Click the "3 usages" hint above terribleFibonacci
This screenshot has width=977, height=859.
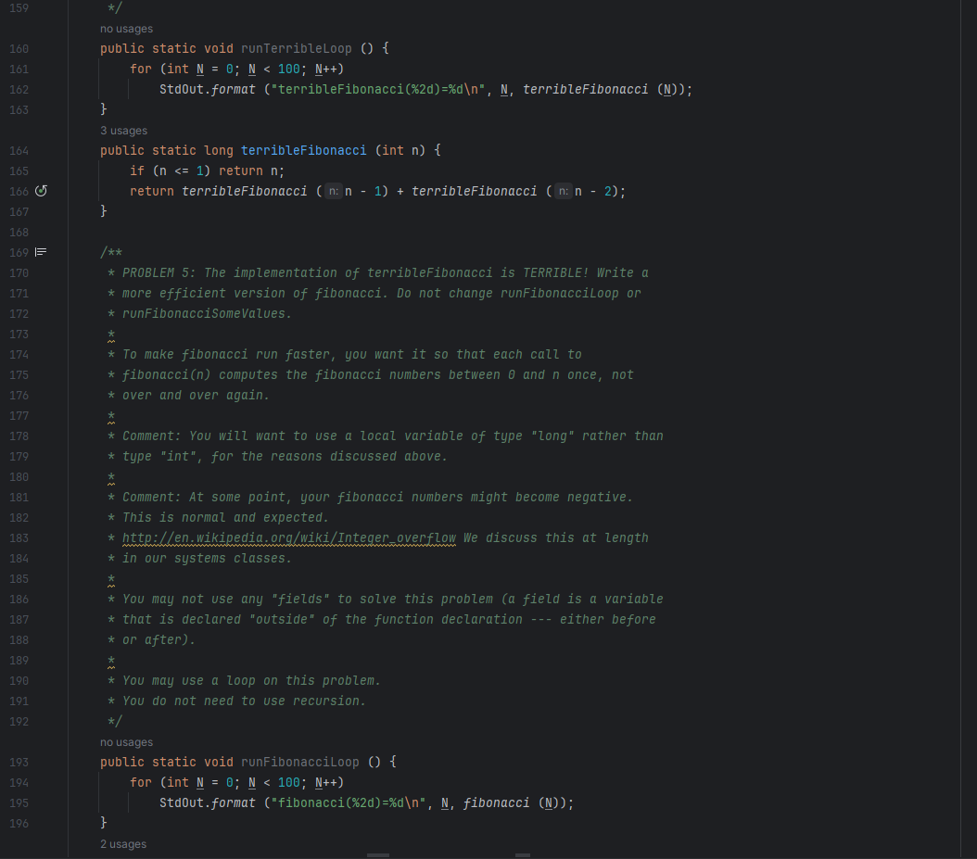(123, 130)
